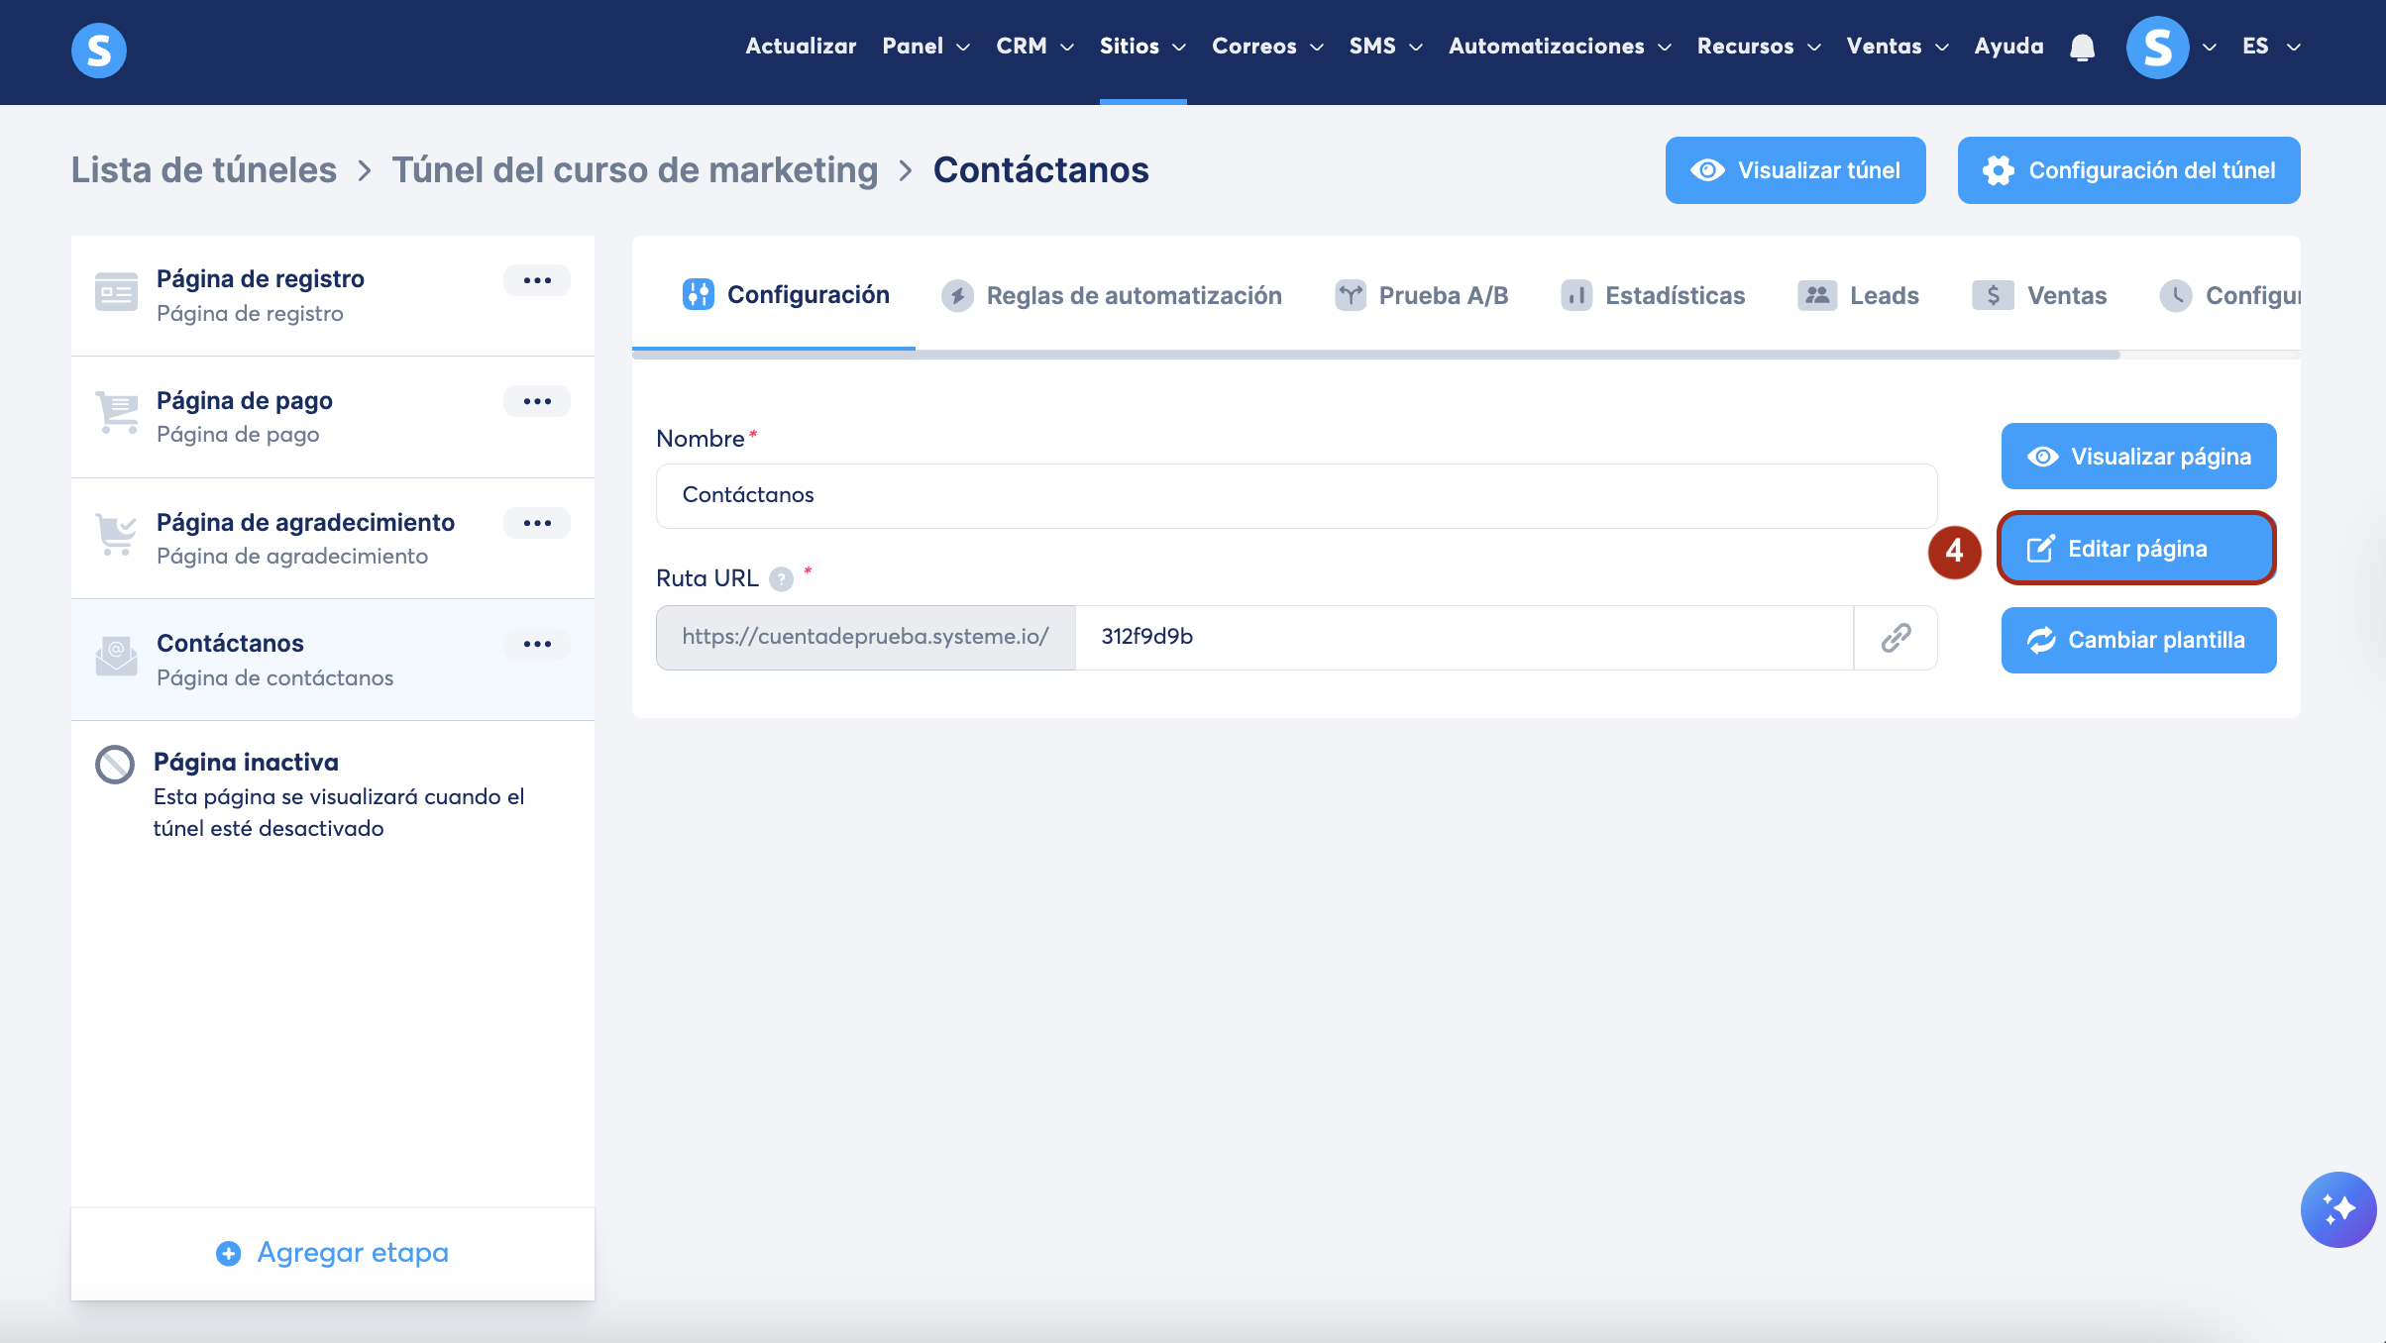This screenshot has height=1343, width=2386.
Task: Copy URL using the link chain icon
Action: (1896, 637)
